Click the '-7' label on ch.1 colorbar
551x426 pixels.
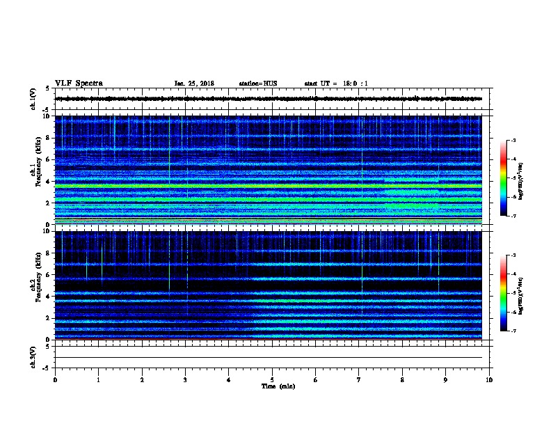pos(513,216)
